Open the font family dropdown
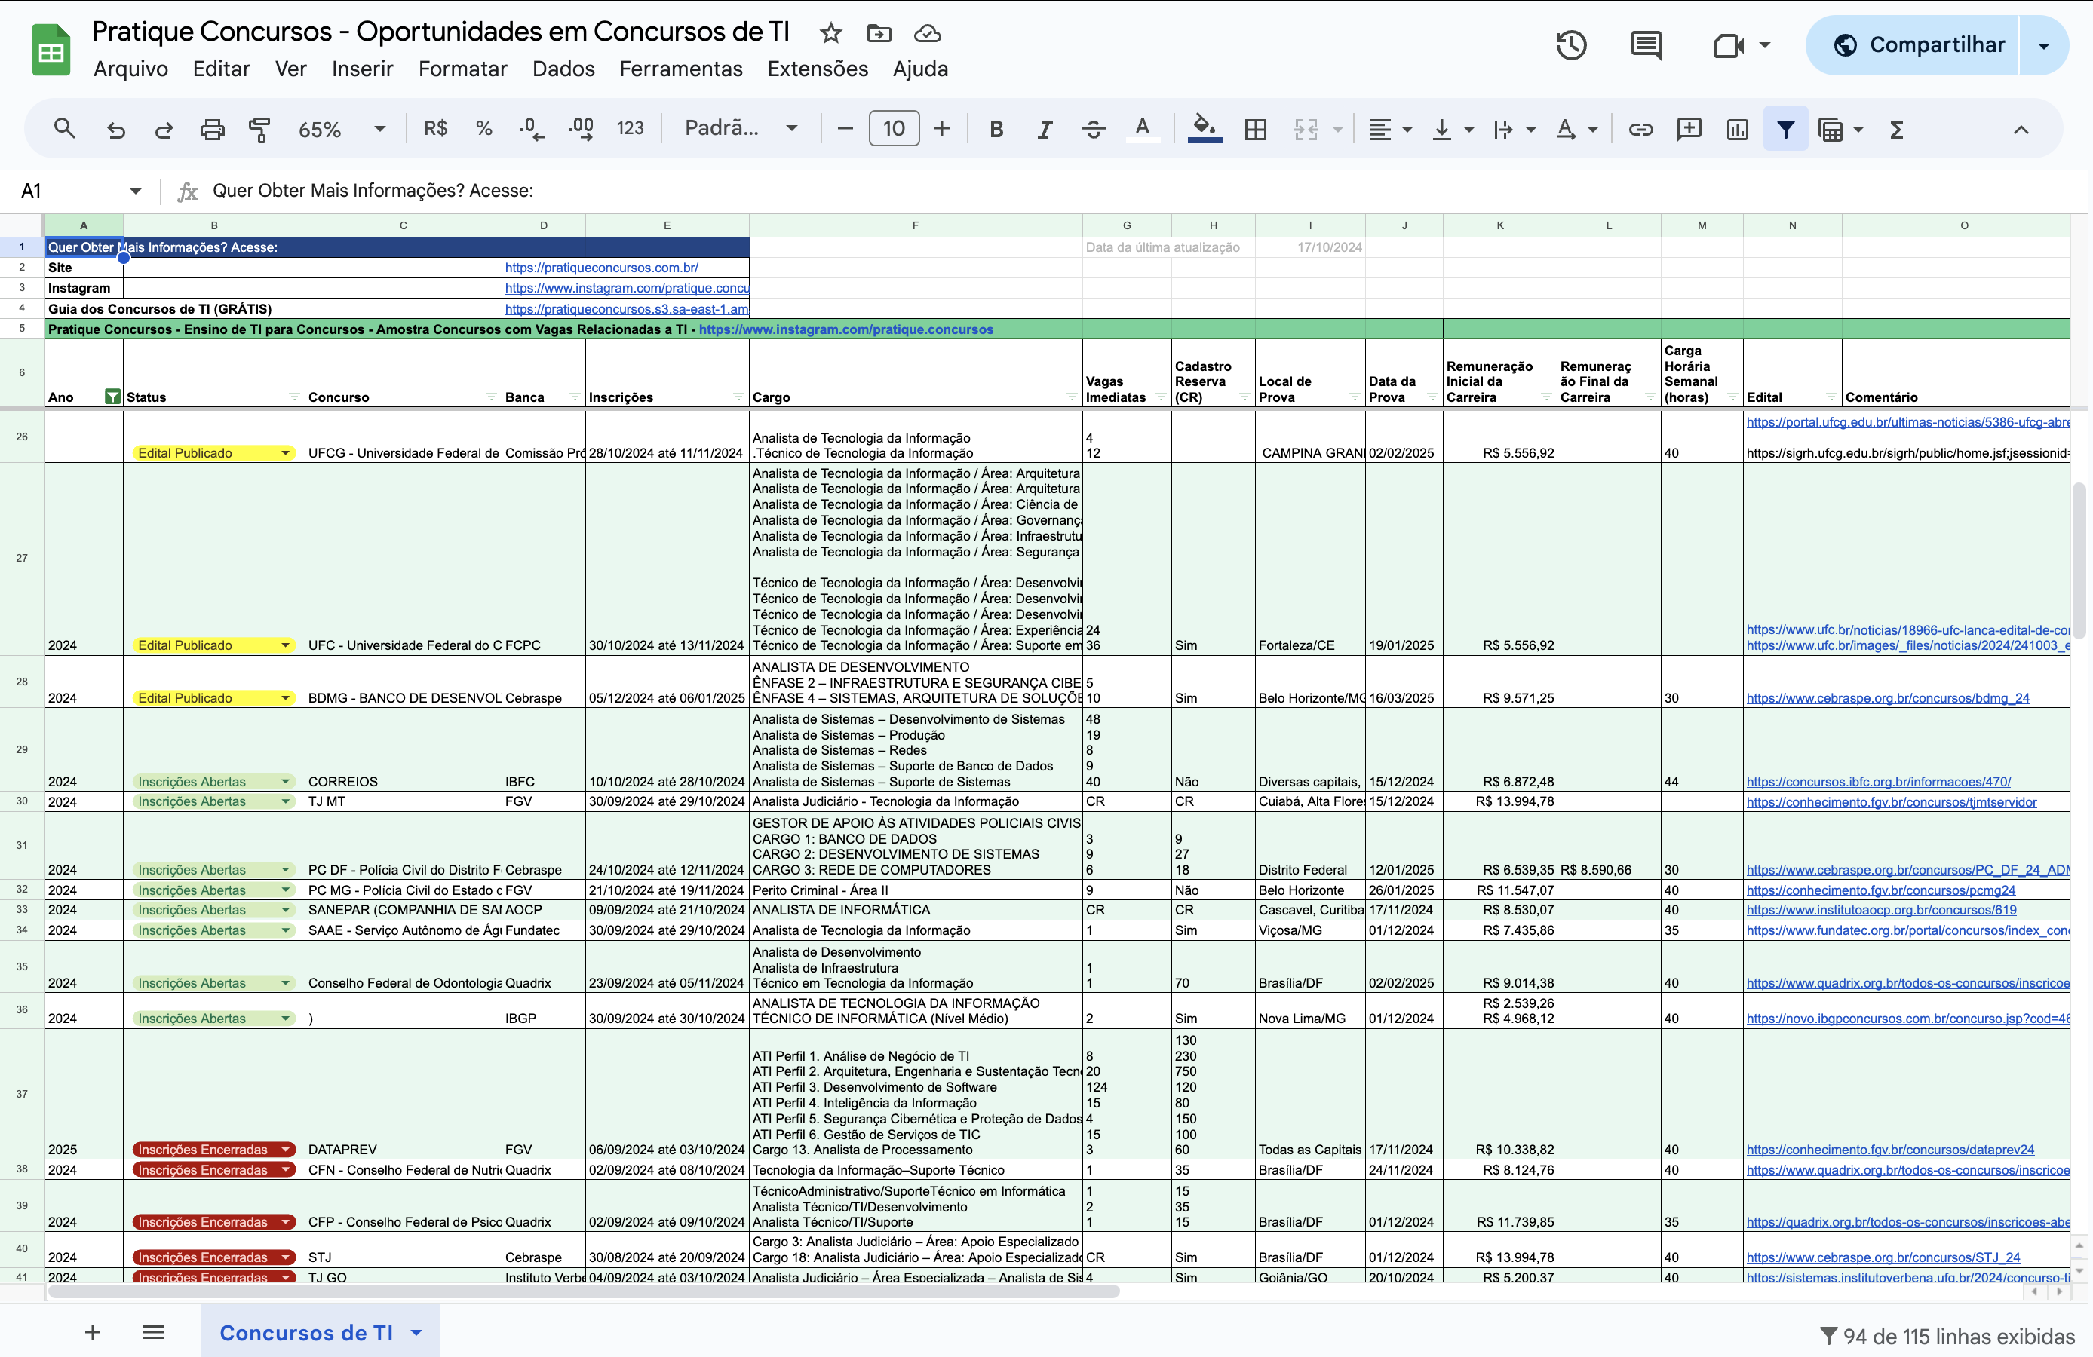 pos(741,129)
